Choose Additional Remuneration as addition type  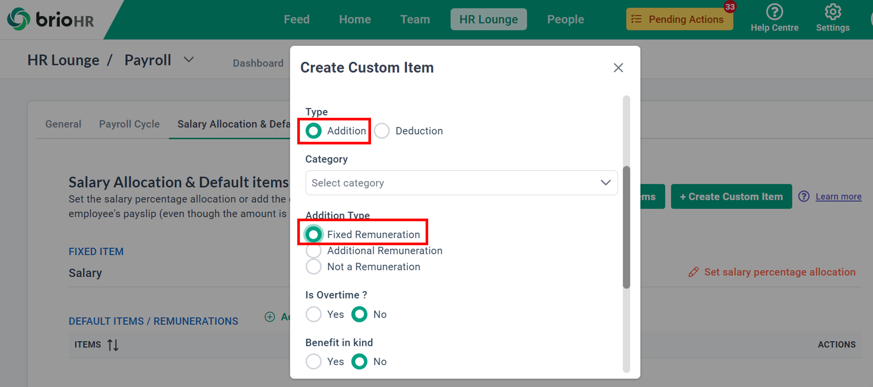313,250
